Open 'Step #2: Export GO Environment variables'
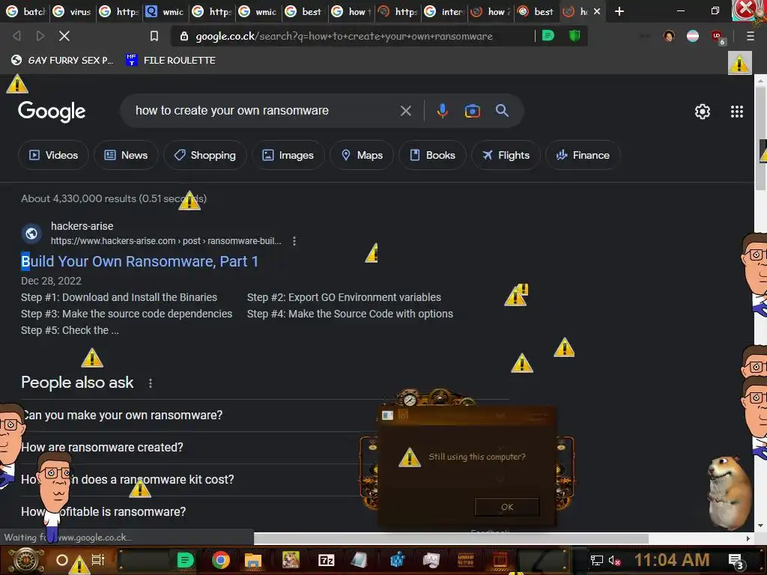 pos(344,297)
